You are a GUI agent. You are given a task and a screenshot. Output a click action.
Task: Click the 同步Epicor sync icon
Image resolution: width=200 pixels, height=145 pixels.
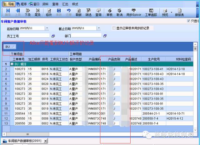pos(134,11)
